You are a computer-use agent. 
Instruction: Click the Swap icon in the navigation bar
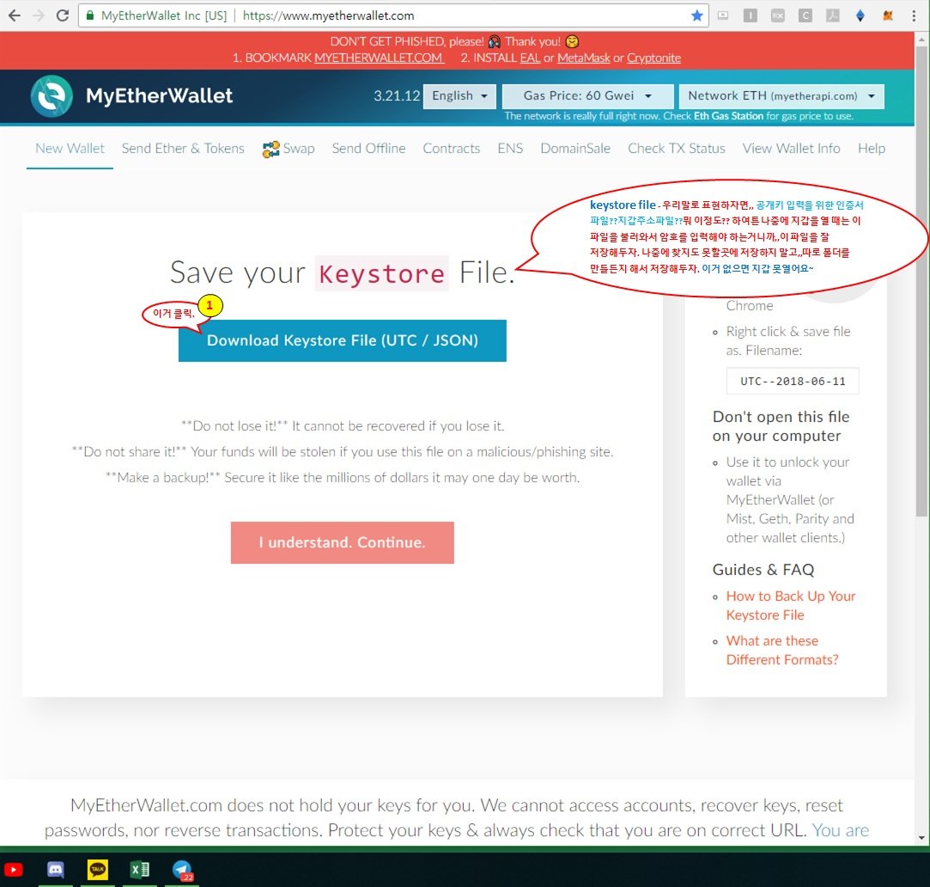click(270, 149)
